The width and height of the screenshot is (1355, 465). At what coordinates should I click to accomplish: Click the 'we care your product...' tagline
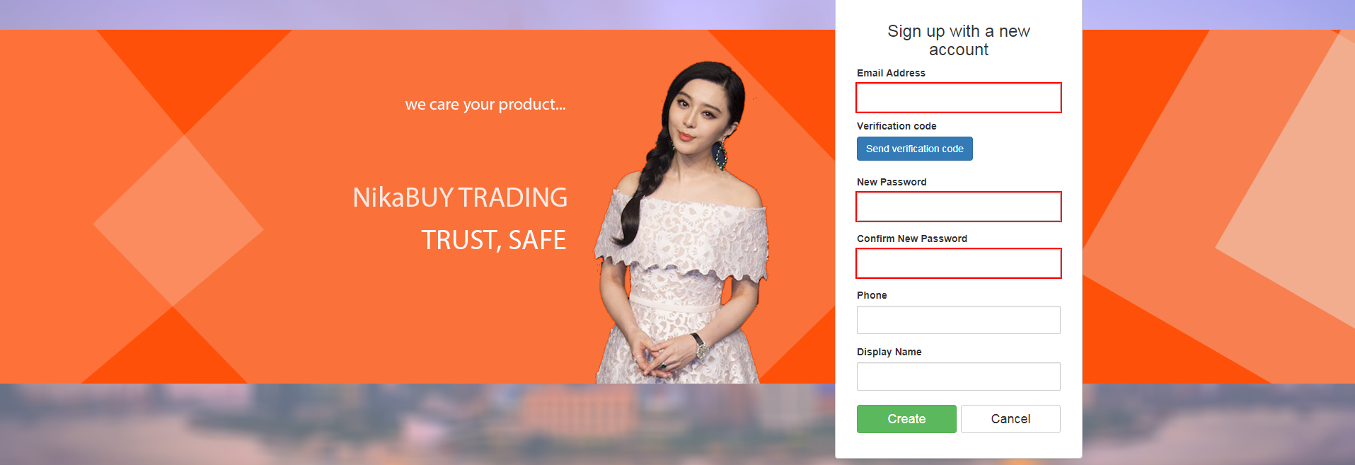(485, 105)
